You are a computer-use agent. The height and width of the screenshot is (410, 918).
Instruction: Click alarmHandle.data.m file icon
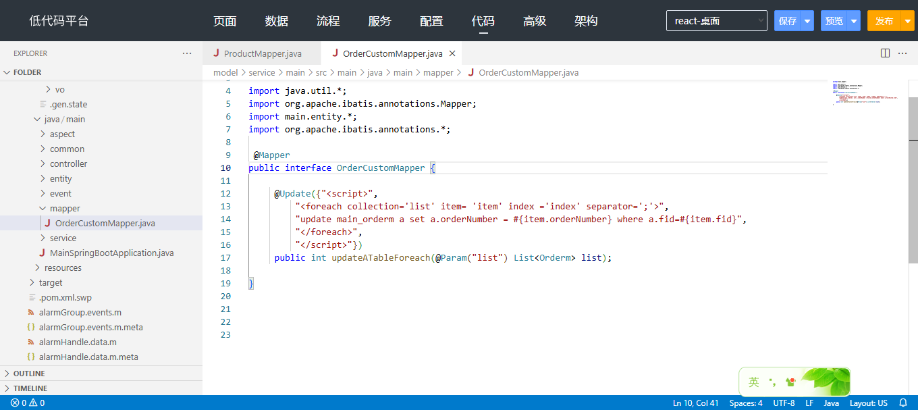point(31,342)
